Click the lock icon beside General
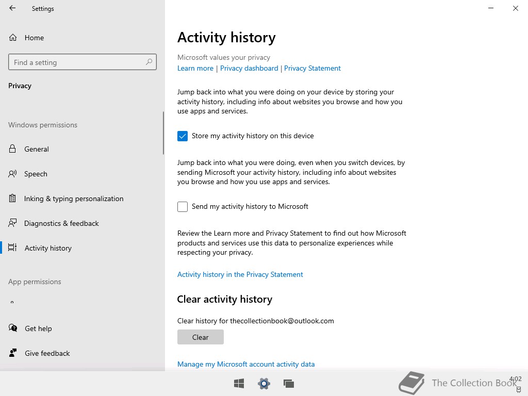 [x=12, y=148]
